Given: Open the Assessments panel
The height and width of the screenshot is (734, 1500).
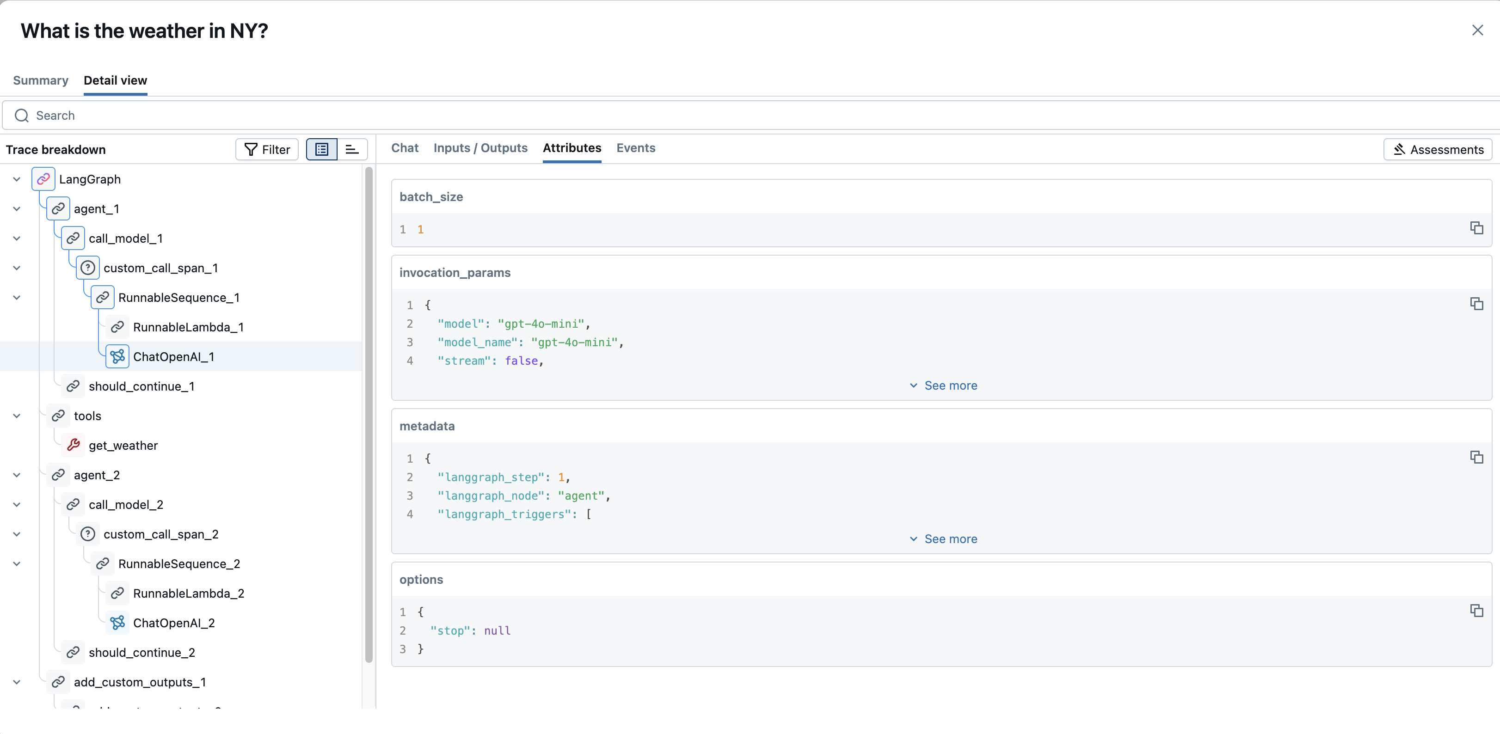Looking at the screenshot, I should click(x=1438, y=149).
